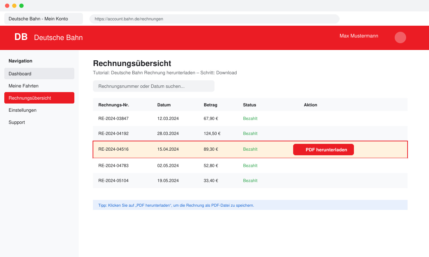The height and width of the screenshot is (257, 429).
Task: Focus the browser address bar URL
Action: (214, 19)
